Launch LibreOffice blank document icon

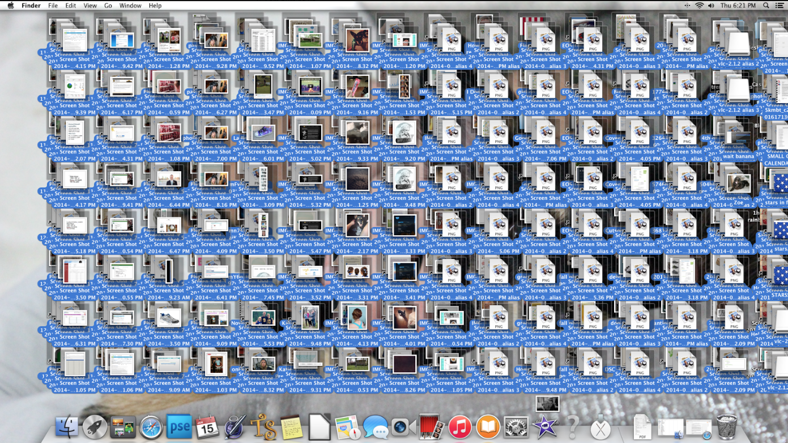pos(320,427)
